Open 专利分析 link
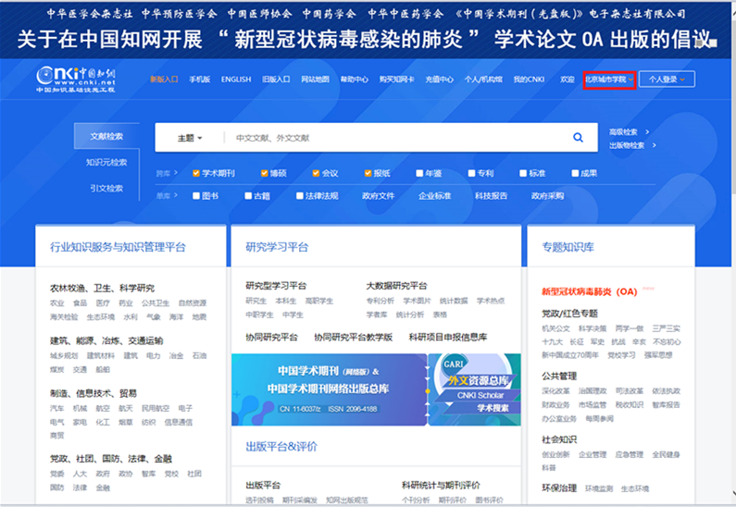The height and width of the screenshot is (507, 736). 380,301
